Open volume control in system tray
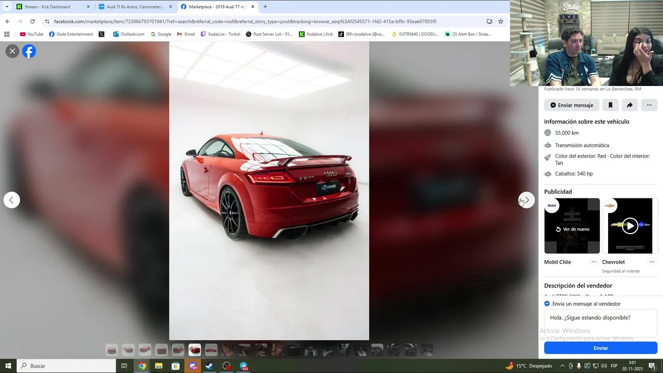 click(x=604, y=366)
